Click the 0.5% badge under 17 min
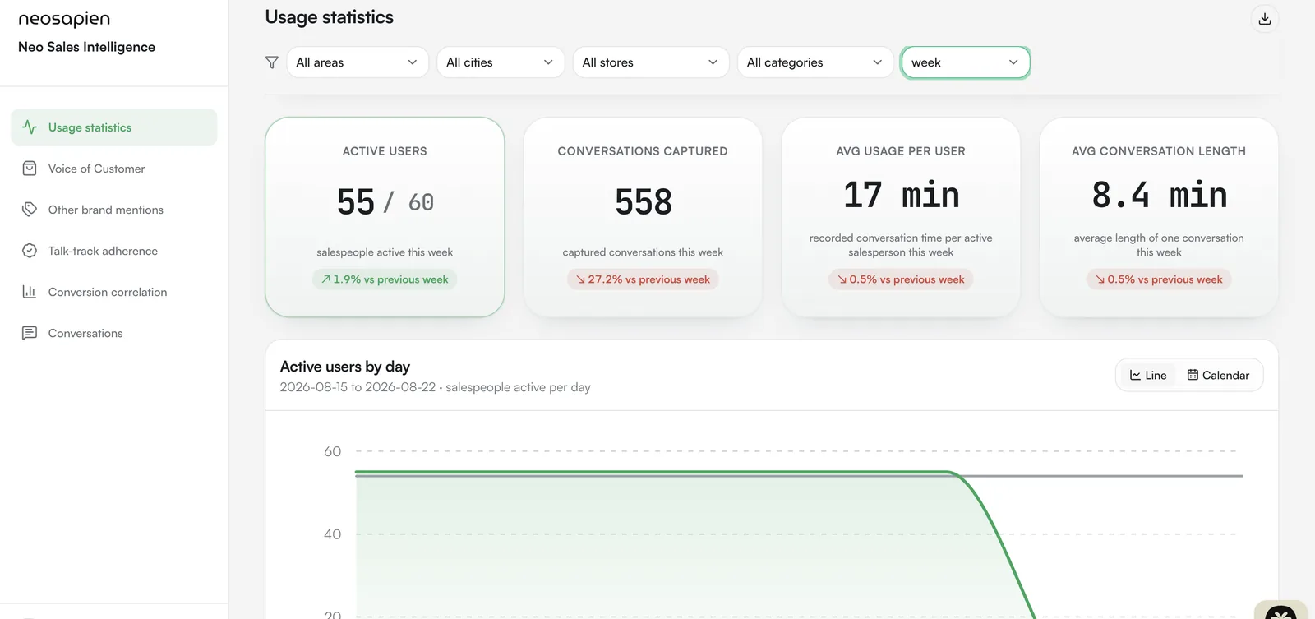The width and height of the screenshot is (1315, 619). point(901,279)
